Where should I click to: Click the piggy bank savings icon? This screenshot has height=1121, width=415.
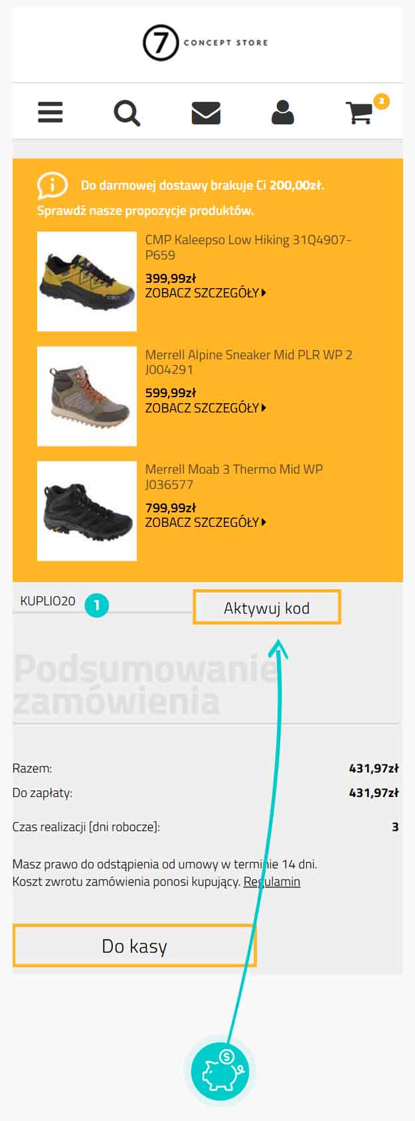220,1071
